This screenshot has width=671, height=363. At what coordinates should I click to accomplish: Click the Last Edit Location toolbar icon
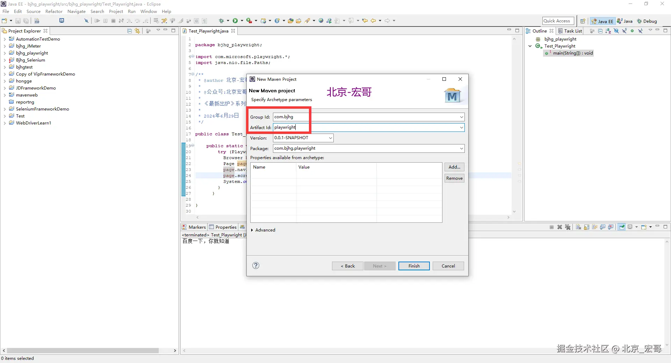[365, 21]
